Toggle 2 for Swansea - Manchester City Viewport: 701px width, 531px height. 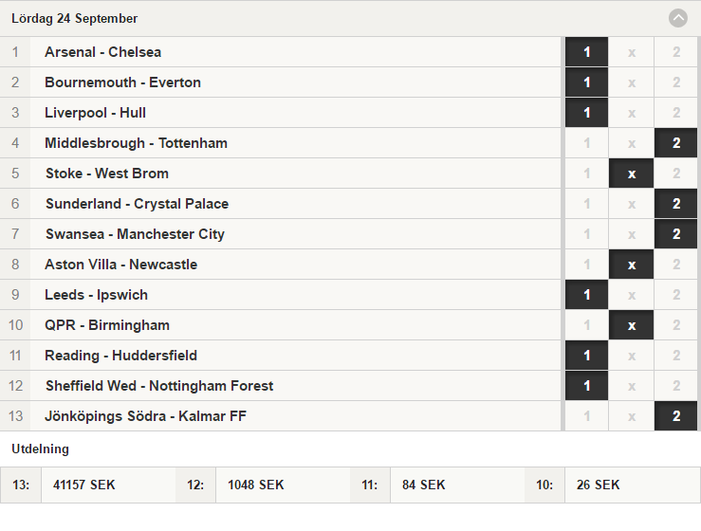(676, 234)
